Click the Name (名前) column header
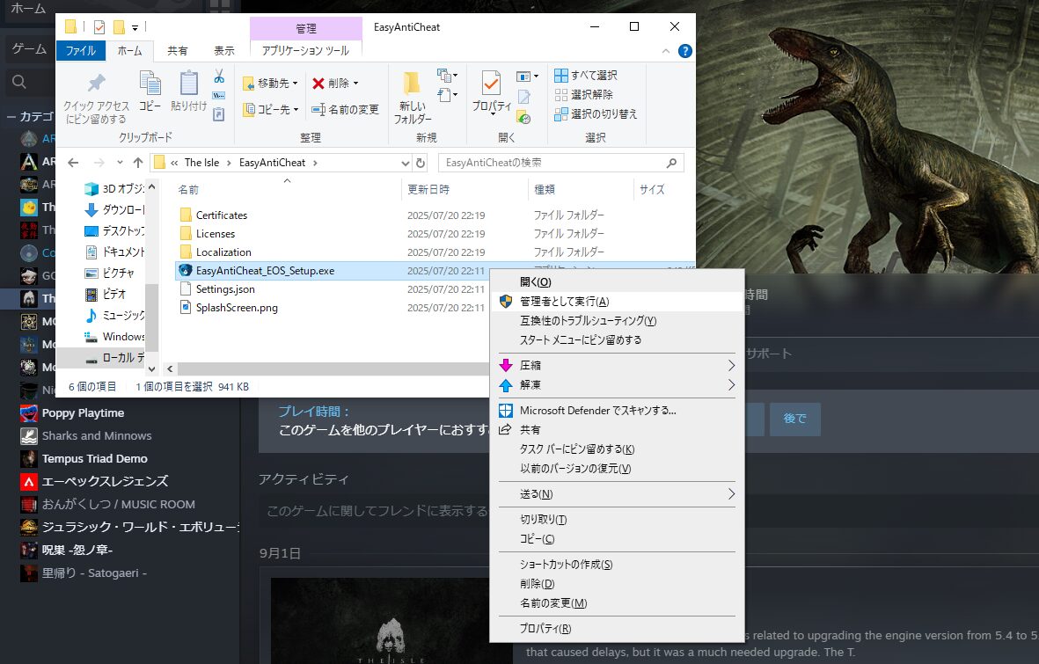 189,189
